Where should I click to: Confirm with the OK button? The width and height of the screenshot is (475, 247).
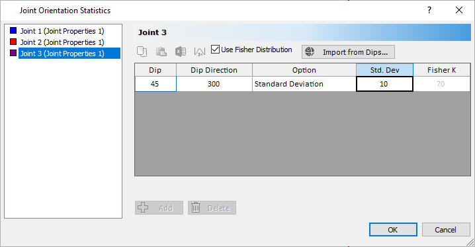393,230
